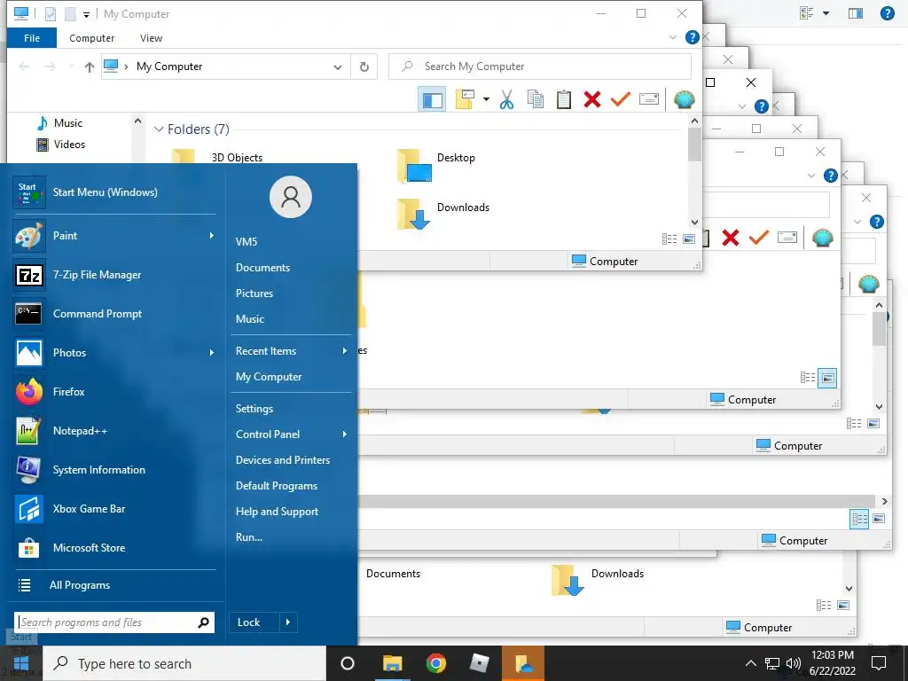Open the shutdown options arrow beside Lock
Image resolution: width=908 pixels, height=681 pixels.
(288, 622)
